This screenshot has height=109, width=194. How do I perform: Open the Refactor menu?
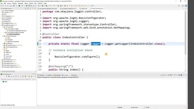[15, 3]
